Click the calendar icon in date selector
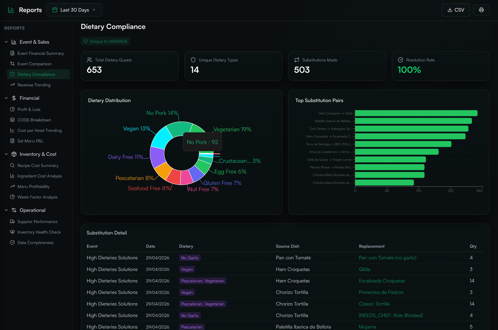This screenshot has height=330, width=498. (55, 10)
